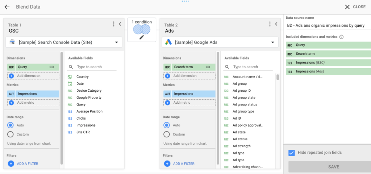Add a filter to Table 1 GSC

point(23,163)
